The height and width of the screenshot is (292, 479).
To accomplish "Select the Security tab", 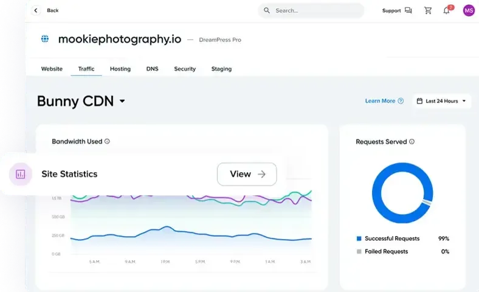I will pos(185,69).
